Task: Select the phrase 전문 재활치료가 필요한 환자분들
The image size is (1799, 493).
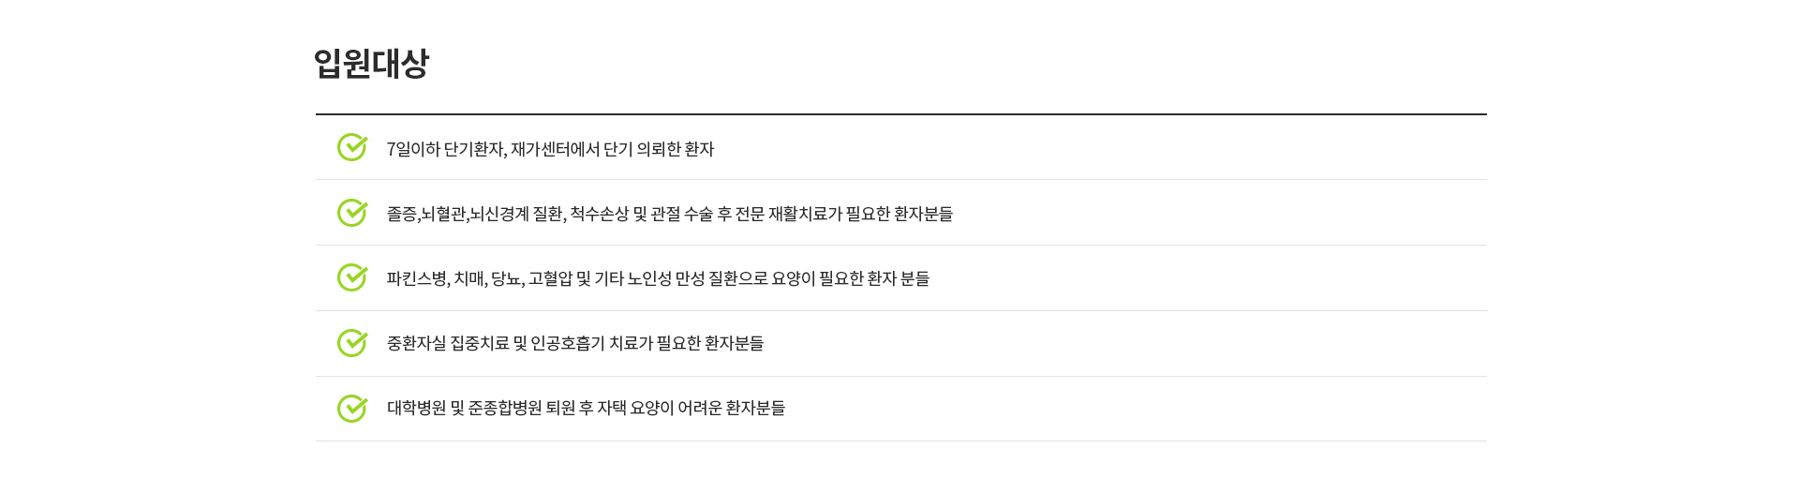Action: 844,214
